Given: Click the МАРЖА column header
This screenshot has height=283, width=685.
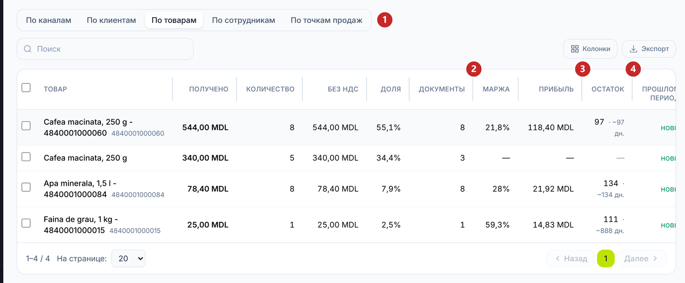Looking at the screenshot, I should [496, 89].
